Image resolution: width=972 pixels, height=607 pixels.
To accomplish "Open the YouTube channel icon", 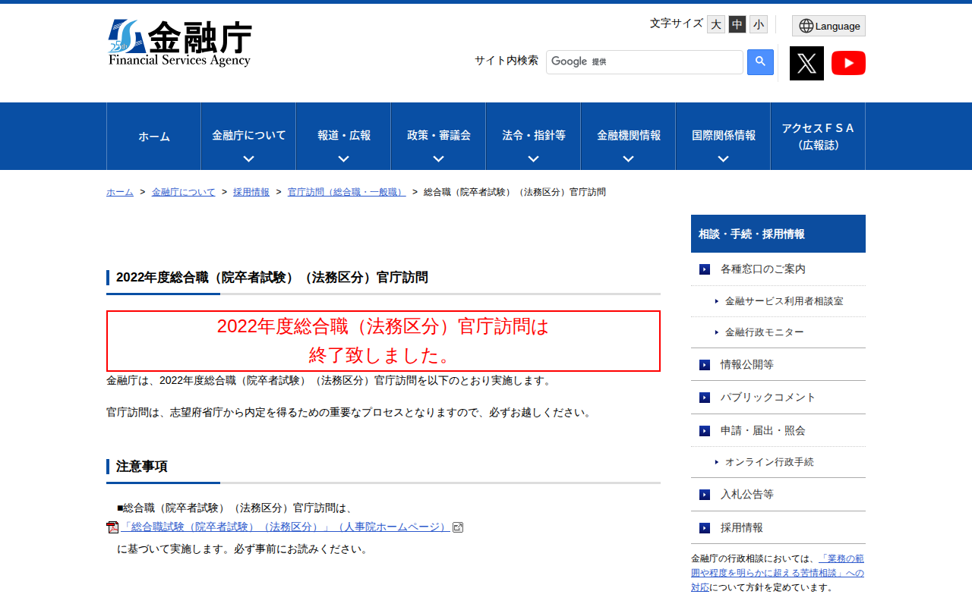I will [x=848, y=63].
